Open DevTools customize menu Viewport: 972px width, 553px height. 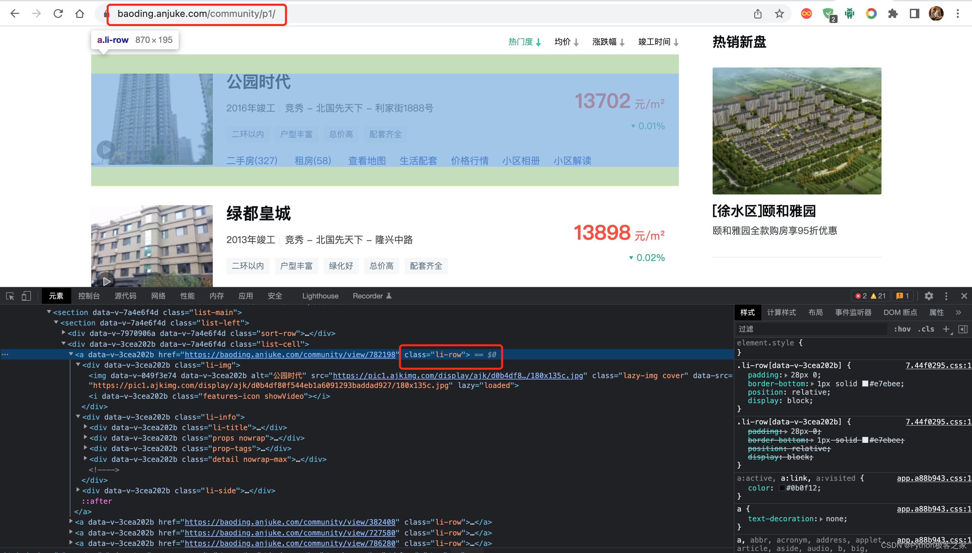coord(946,296)
